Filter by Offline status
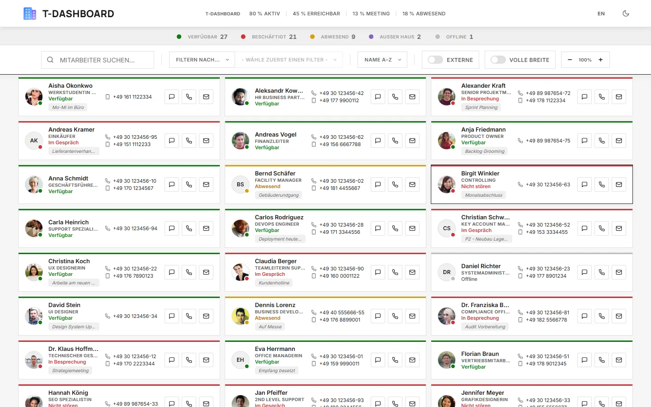 tap(454, 37)
